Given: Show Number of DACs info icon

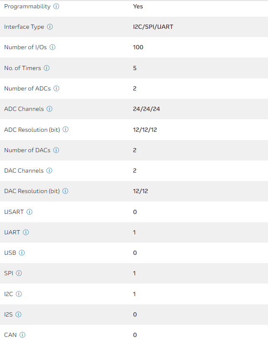Looking at the screenshot, I should [56, 150].
